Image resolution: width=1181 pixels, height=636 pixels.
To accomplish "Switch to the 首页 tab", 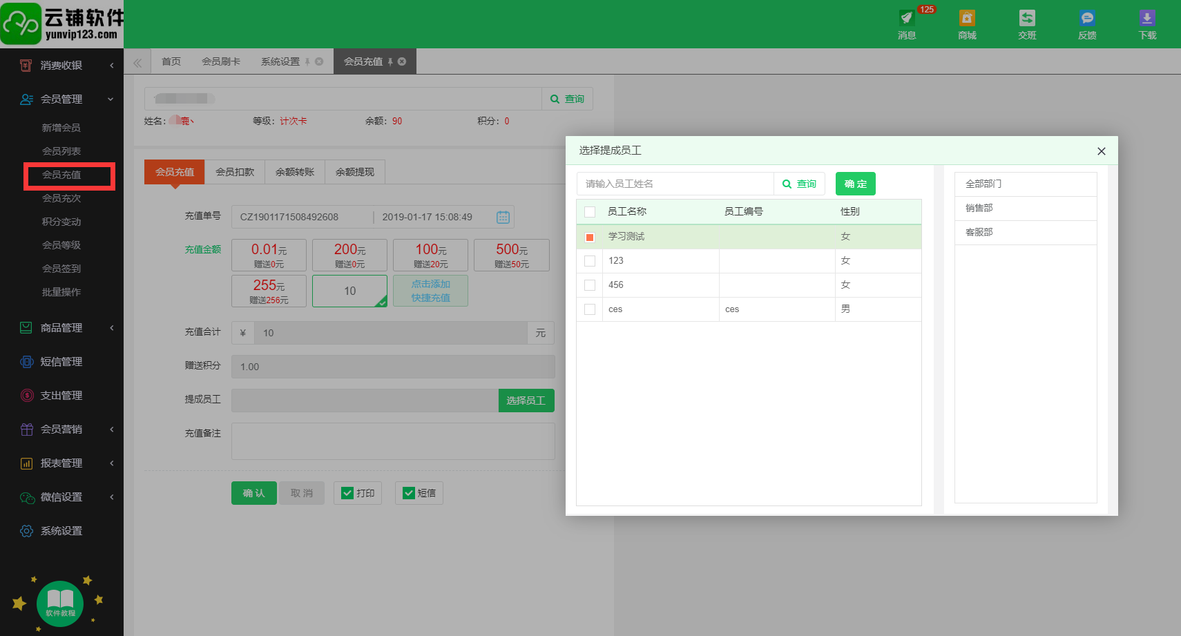I will pos(171,61).
